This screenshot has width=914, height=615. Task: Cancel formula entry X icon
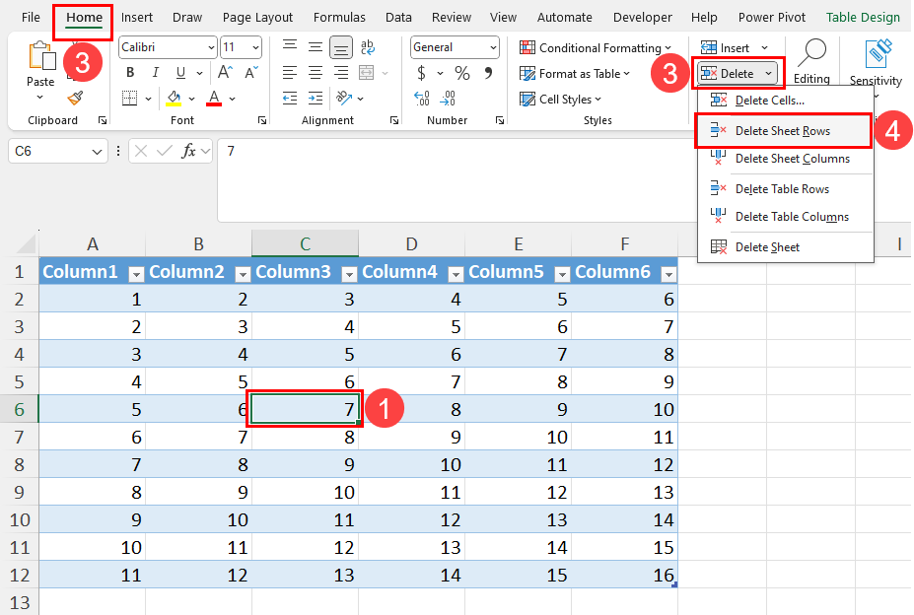140,152
